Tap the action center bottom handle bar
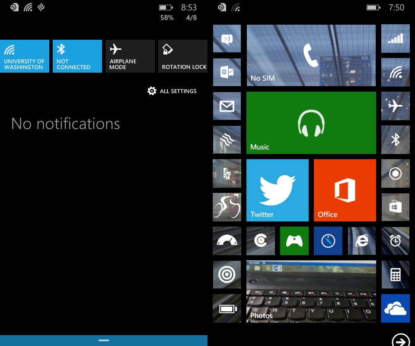415x346 pixels. 104,340
